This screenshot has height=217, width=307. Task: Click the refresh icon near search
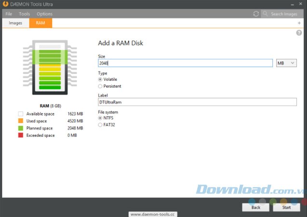point(256,14)
